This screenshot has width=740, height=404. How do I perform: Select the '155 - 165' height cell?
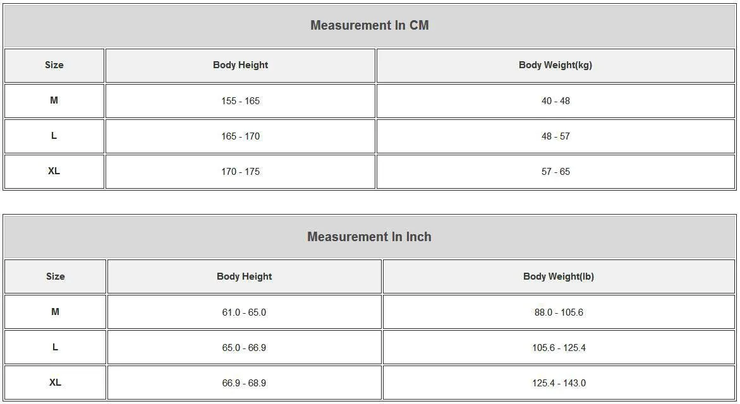point(240,101)
